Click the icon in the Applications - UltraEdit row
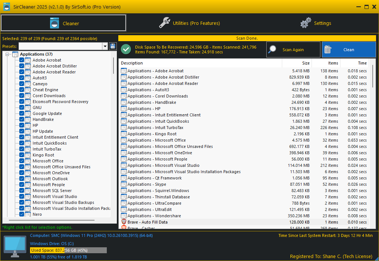Screen dimensions: 379x261 click(x=124, y=209)
